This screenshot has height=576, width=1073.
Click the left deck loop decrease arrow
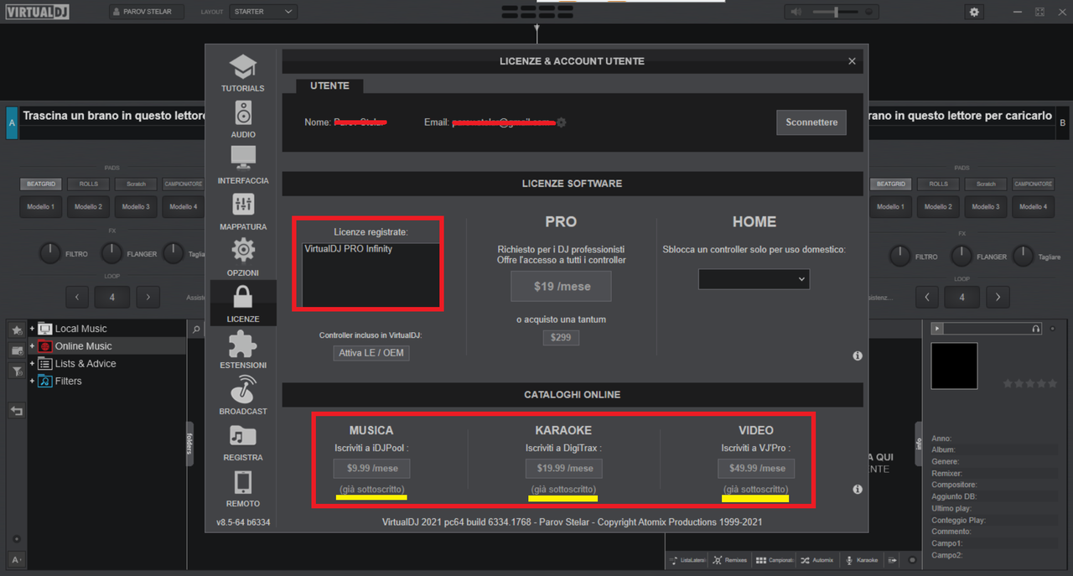coord(77,297)
